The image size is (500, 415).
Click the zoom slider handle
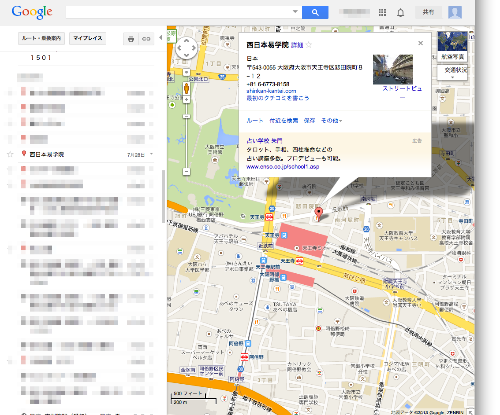point(187,116)
